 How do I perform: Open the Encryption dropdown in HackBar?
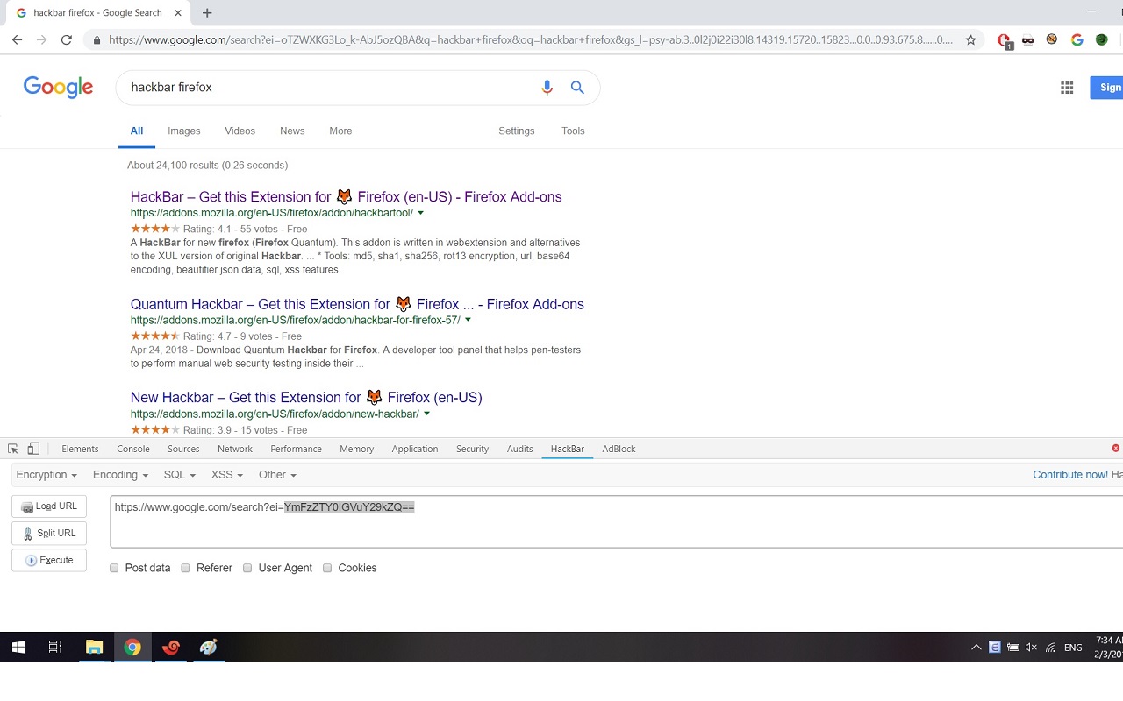(x=46, y=475)
